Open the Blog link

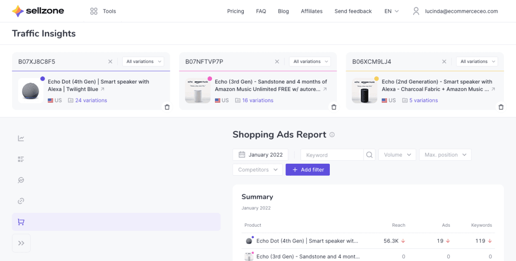pyautogui.click(x=283, y=11)
